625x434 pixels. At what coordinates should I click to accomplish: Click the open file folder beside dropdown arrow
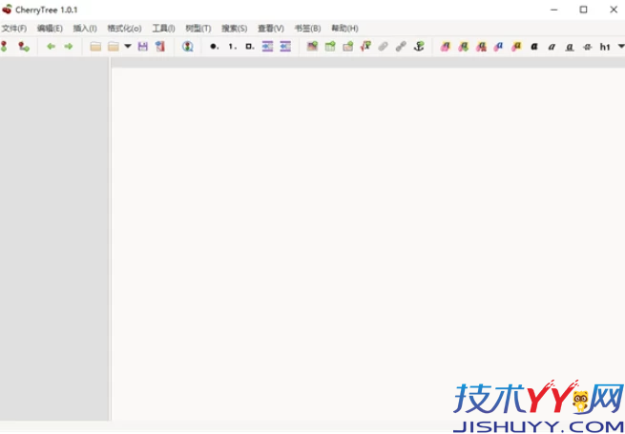(114, 47)
